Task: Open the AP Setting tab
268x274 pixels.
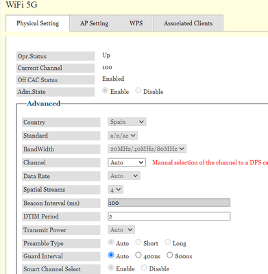Action: (94, 23)
